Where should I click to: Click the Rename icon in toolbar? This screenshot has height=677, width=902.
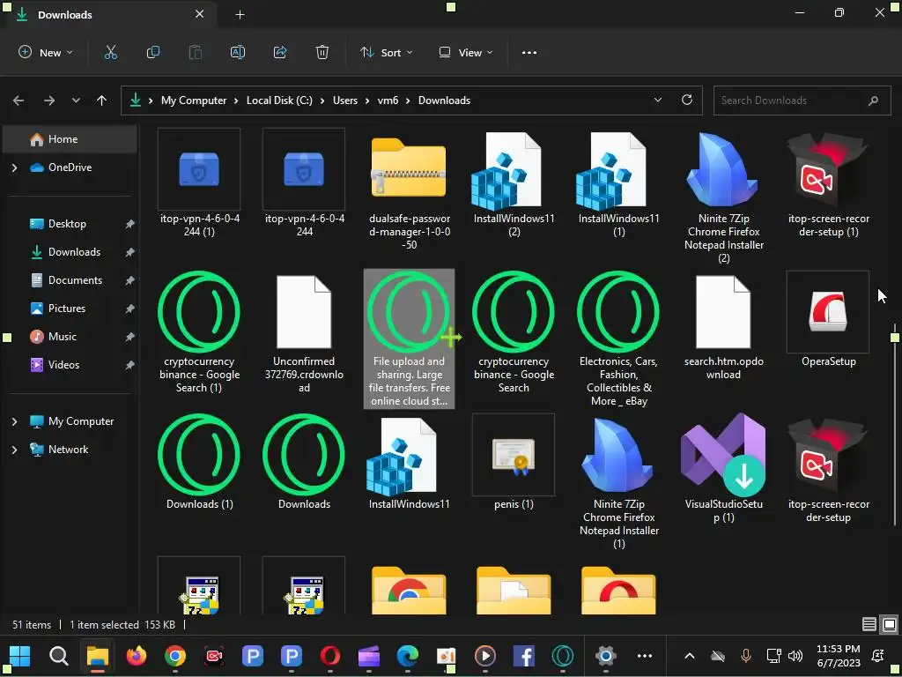(238, 52)
